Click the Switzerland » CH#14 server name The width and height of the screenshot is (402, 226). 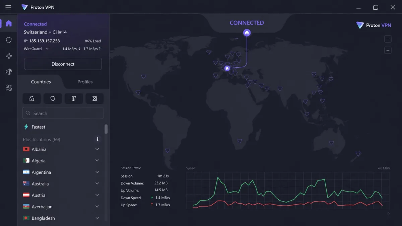45,32
